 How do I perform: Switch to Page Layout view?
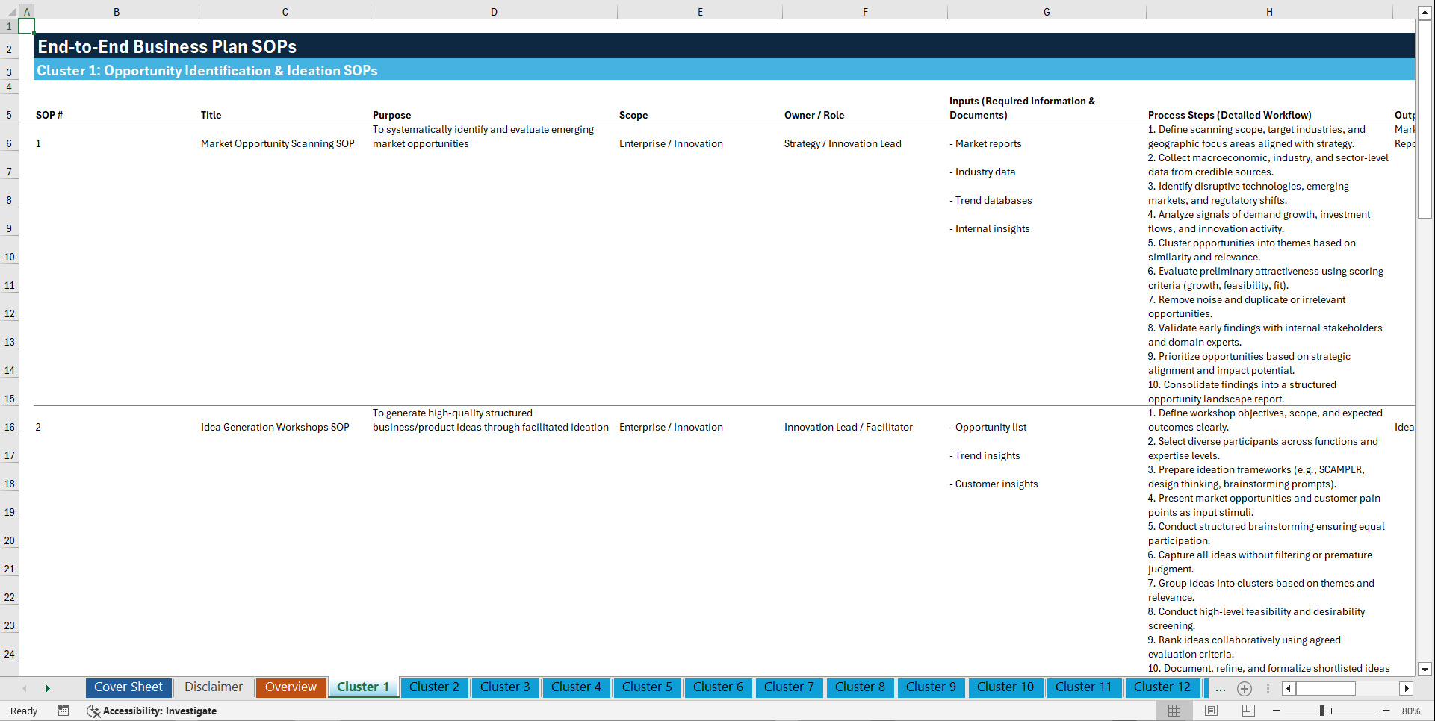point(1211,711)
